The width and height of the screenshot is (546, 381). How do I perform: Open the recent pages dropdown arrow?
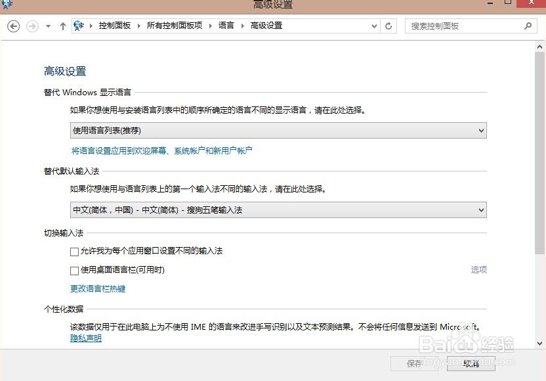(47, 26)
